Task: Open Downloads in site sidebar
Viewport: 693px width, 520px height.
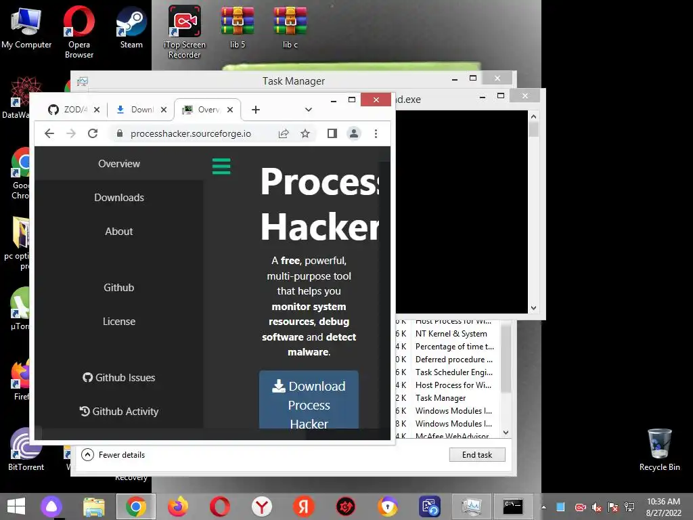Action: click(119, 198)
